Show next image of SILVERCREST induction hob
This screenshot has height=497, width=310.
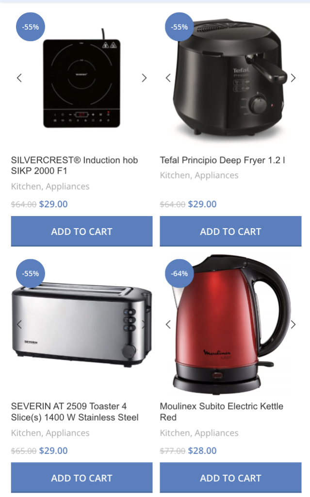click(x=144, y=78)
